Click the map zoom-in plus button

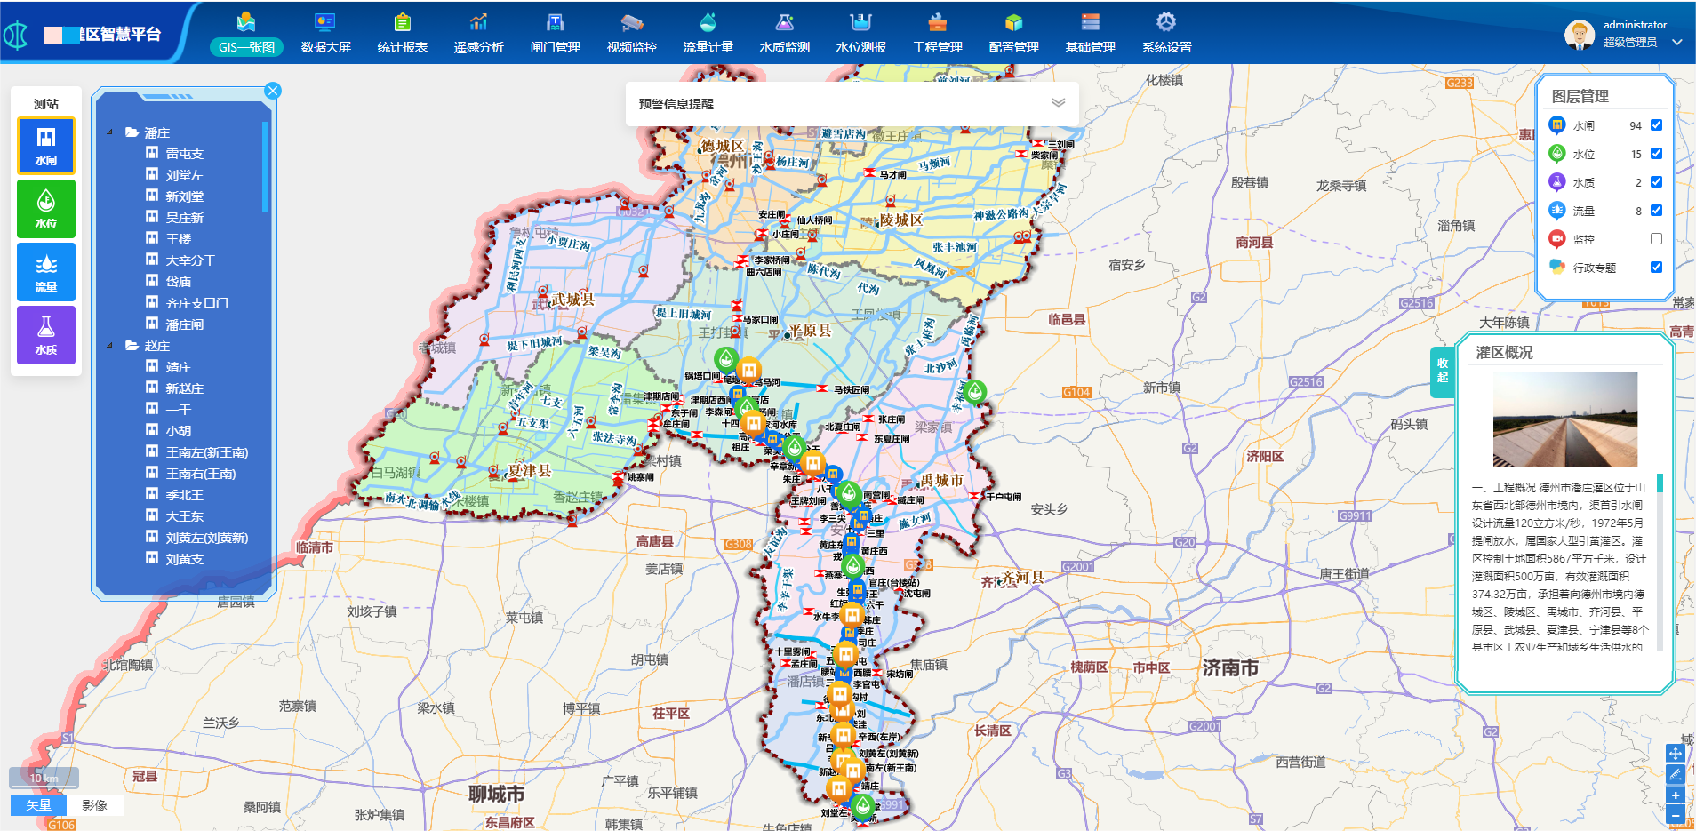(1675, 795)
